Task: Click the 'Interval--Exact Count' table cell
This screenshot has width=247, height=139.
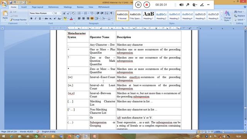Action: point(103,79)
